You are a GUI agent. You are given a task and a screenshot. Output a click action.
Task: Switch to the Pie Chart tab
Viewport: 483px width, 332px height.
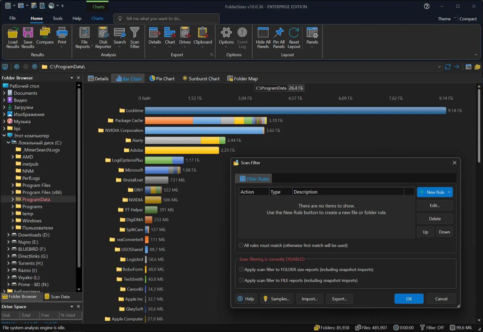(162, 79)
